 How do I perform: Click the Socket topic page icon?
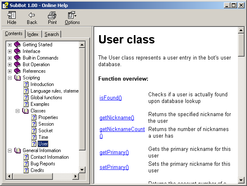point(34,131)
